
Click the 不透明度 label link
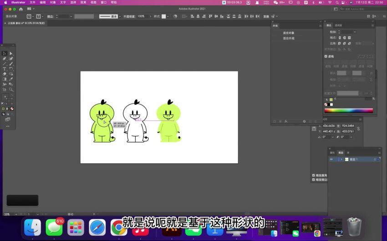pyautogui.click(x=129, y=16)
